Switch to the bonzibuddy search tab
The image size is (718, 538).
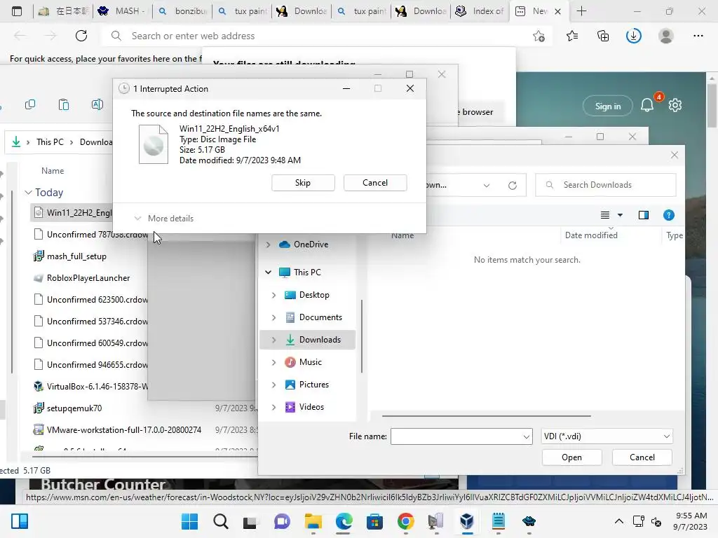(182, 11)
